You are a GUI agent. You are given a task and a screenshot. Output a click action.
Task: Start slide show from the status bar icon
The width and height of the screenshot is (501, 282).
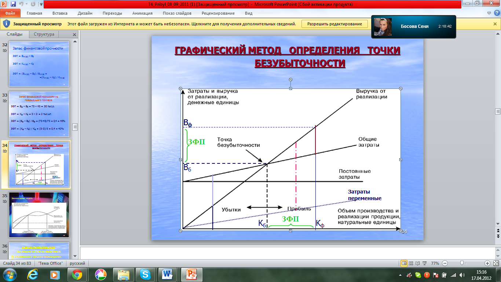click(x=425, y=263)
